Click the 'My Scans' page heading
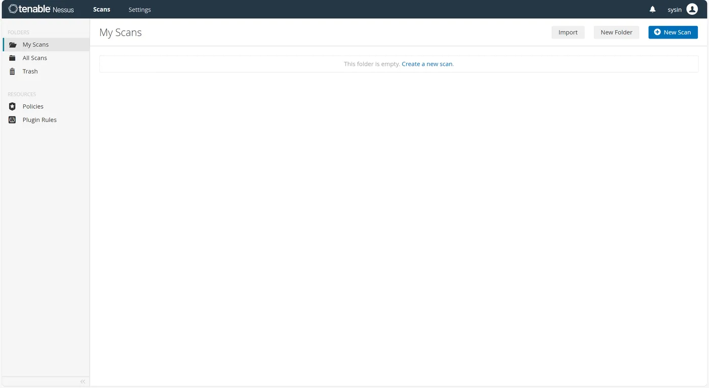The width and height of the screenshot is (709, 388). pos(121,32)
